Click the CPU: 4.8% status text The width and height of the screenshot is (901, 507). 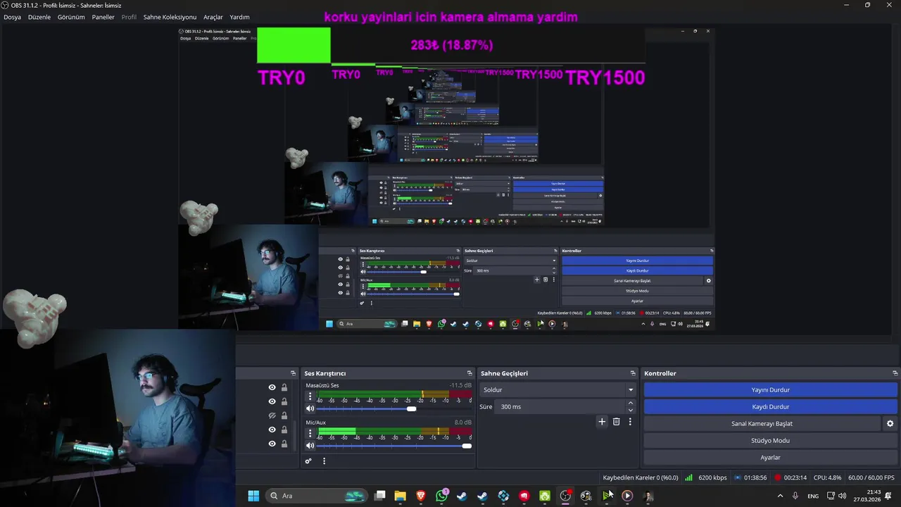pyautogui.click(x=827, y=477)
